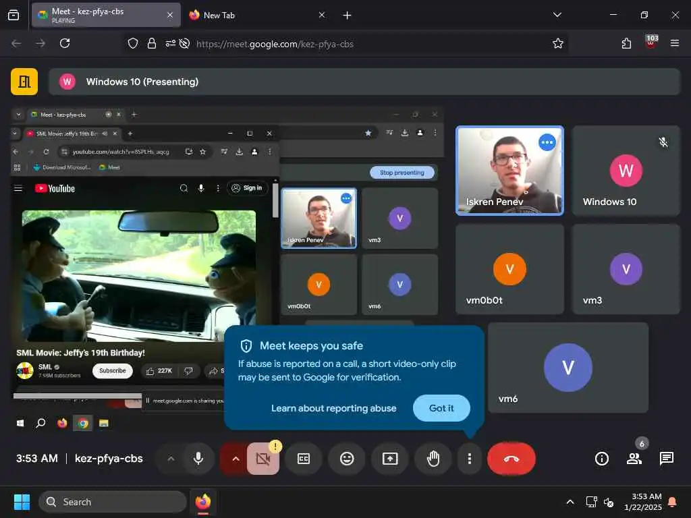The image size is (691, 518).
Task: Click Subscribe under the shared YouTube video
Action: (113, 371)
